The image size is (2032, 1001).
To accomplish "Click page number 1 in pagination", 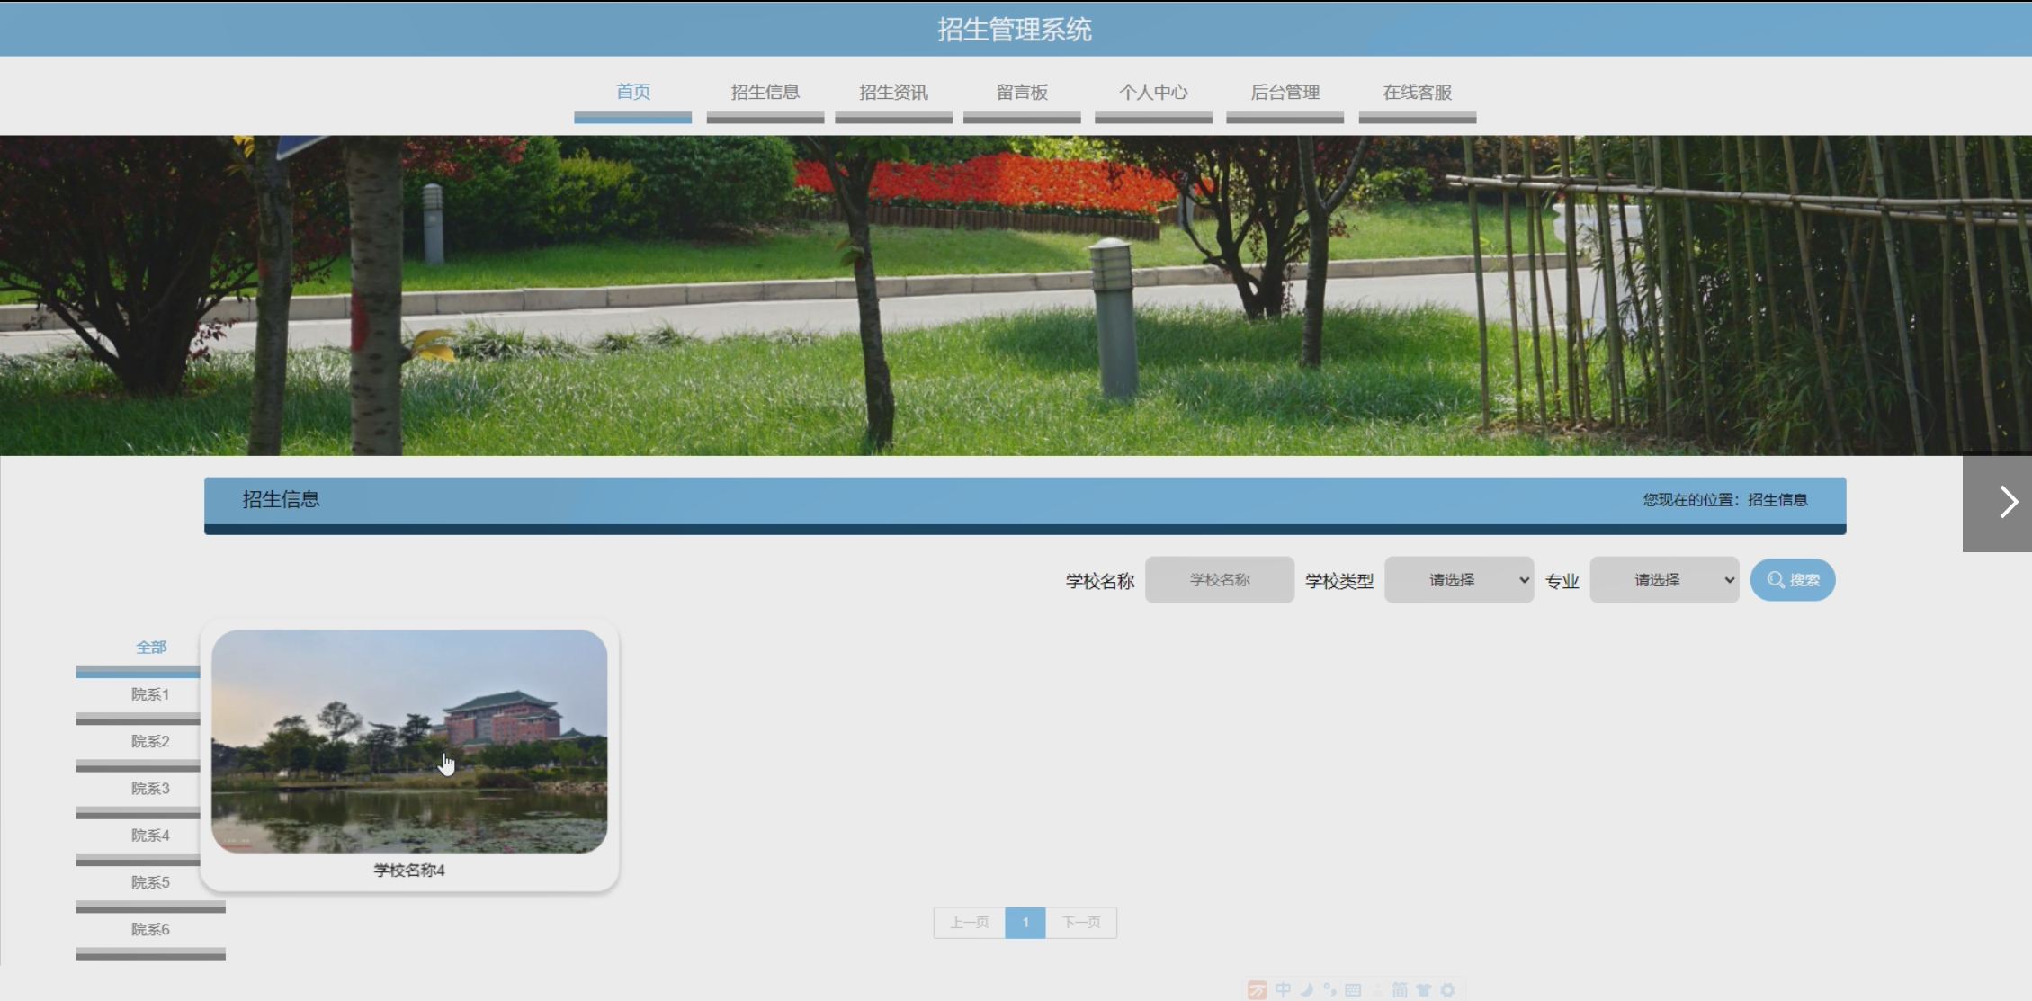I will (x=1025, y=923).
